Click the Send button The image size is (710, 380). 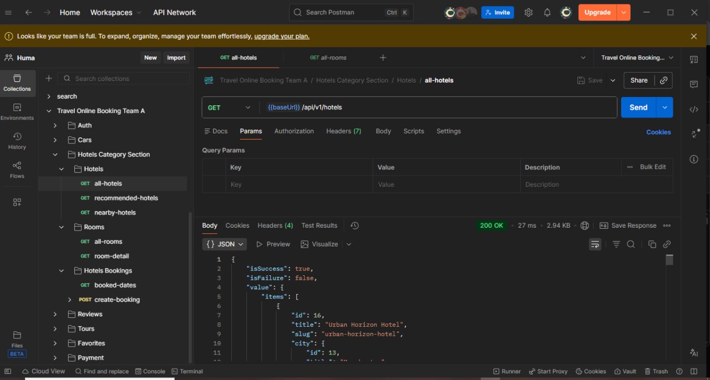[638, 107]
